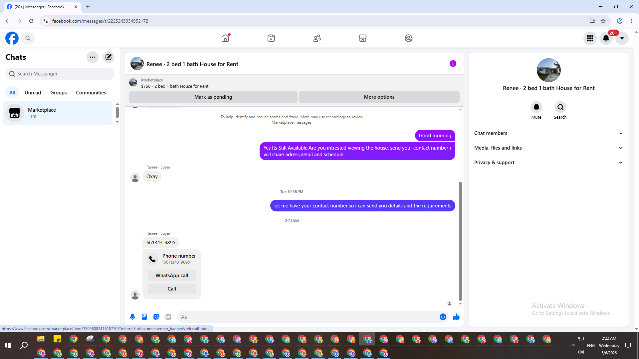Click the browser address bar URL
639x359 pixels.
tap(100, 21)
